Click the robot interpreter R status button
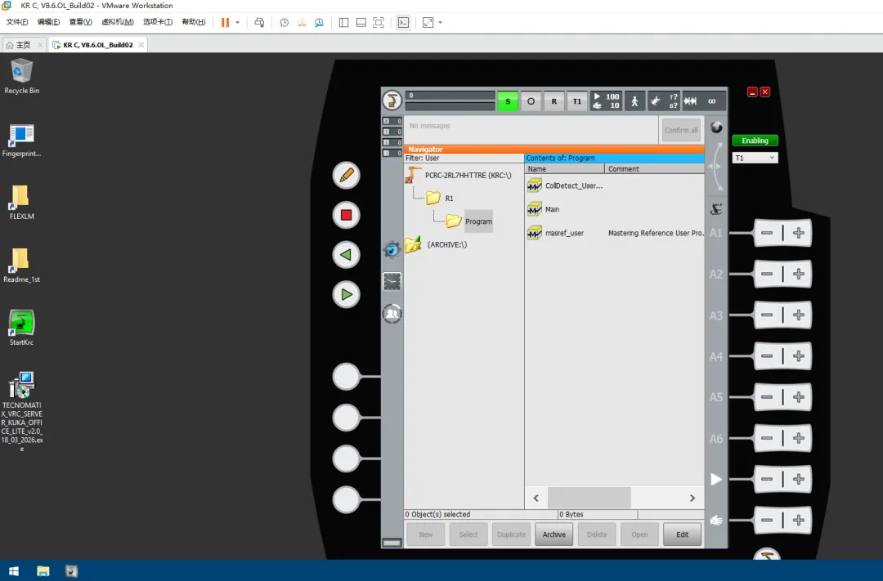The height and width of the screenshot is (581, 883). coord(554,101)
